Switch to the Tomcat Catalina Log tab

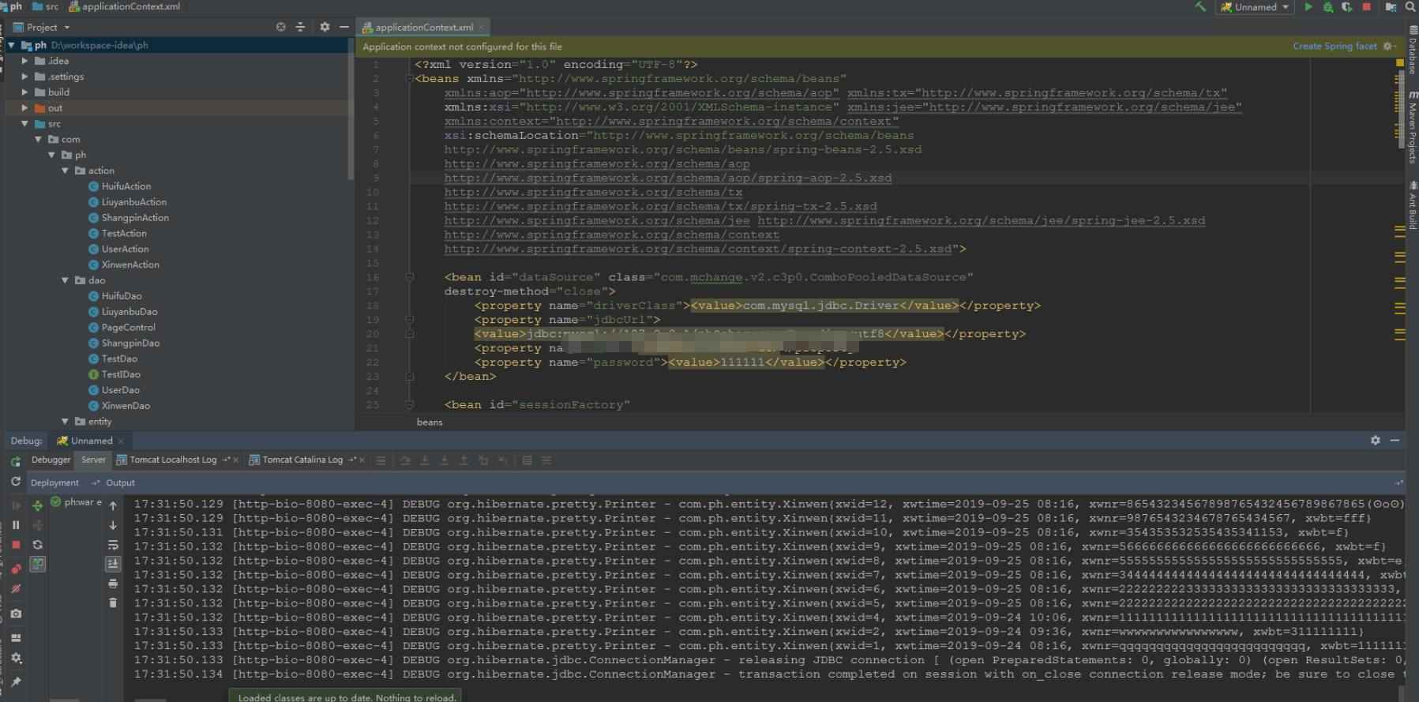302,460
